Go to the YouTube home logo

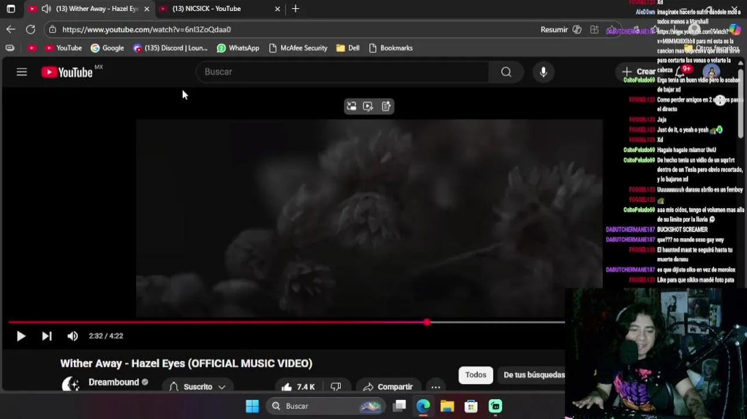point(67,72)
